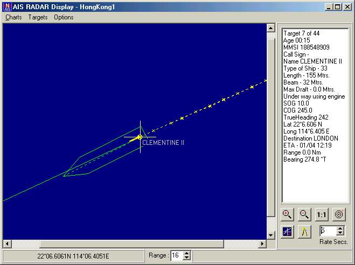The width and height of the screenshot is (355, 265).
Task: Increase Range value with up arrow
Action: tap(186, 253)
